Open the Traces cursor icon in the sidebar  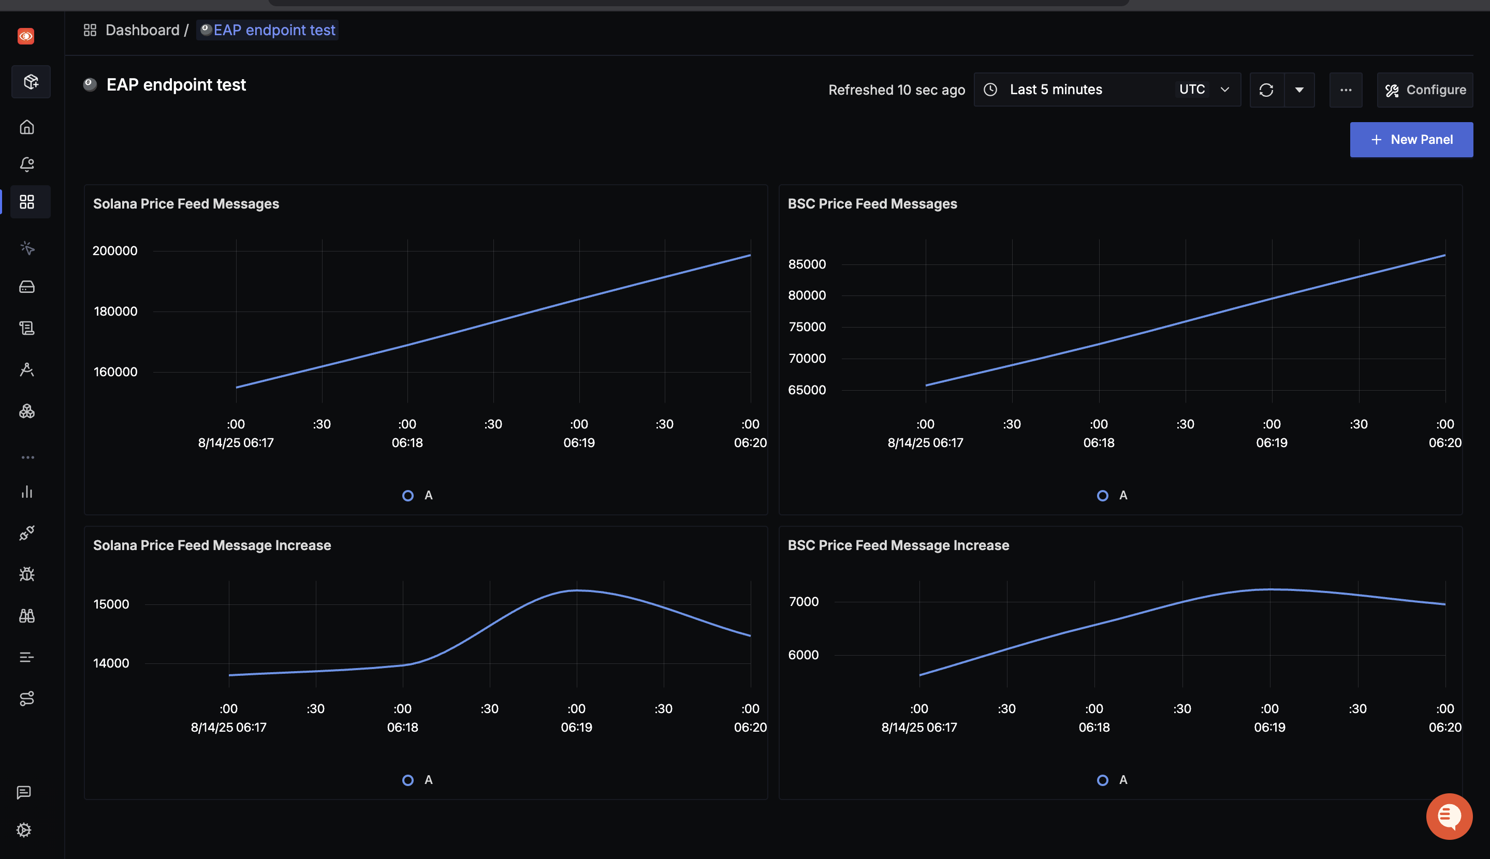[26, 248]
